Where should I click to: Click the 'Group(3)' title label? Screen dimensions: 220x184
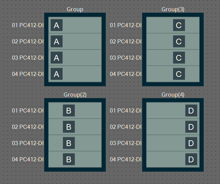coord(173,9)
